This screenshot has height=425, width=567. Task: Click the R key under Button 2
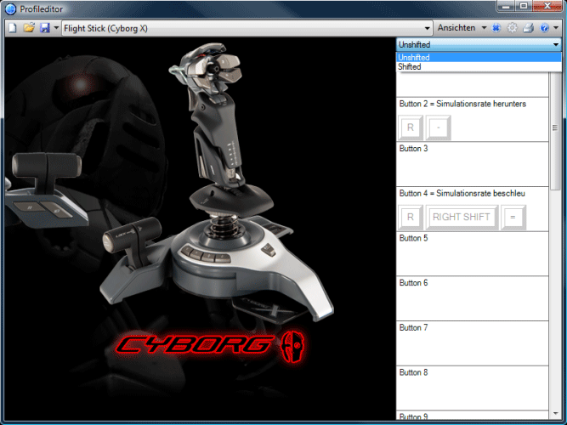click(410, 127)
